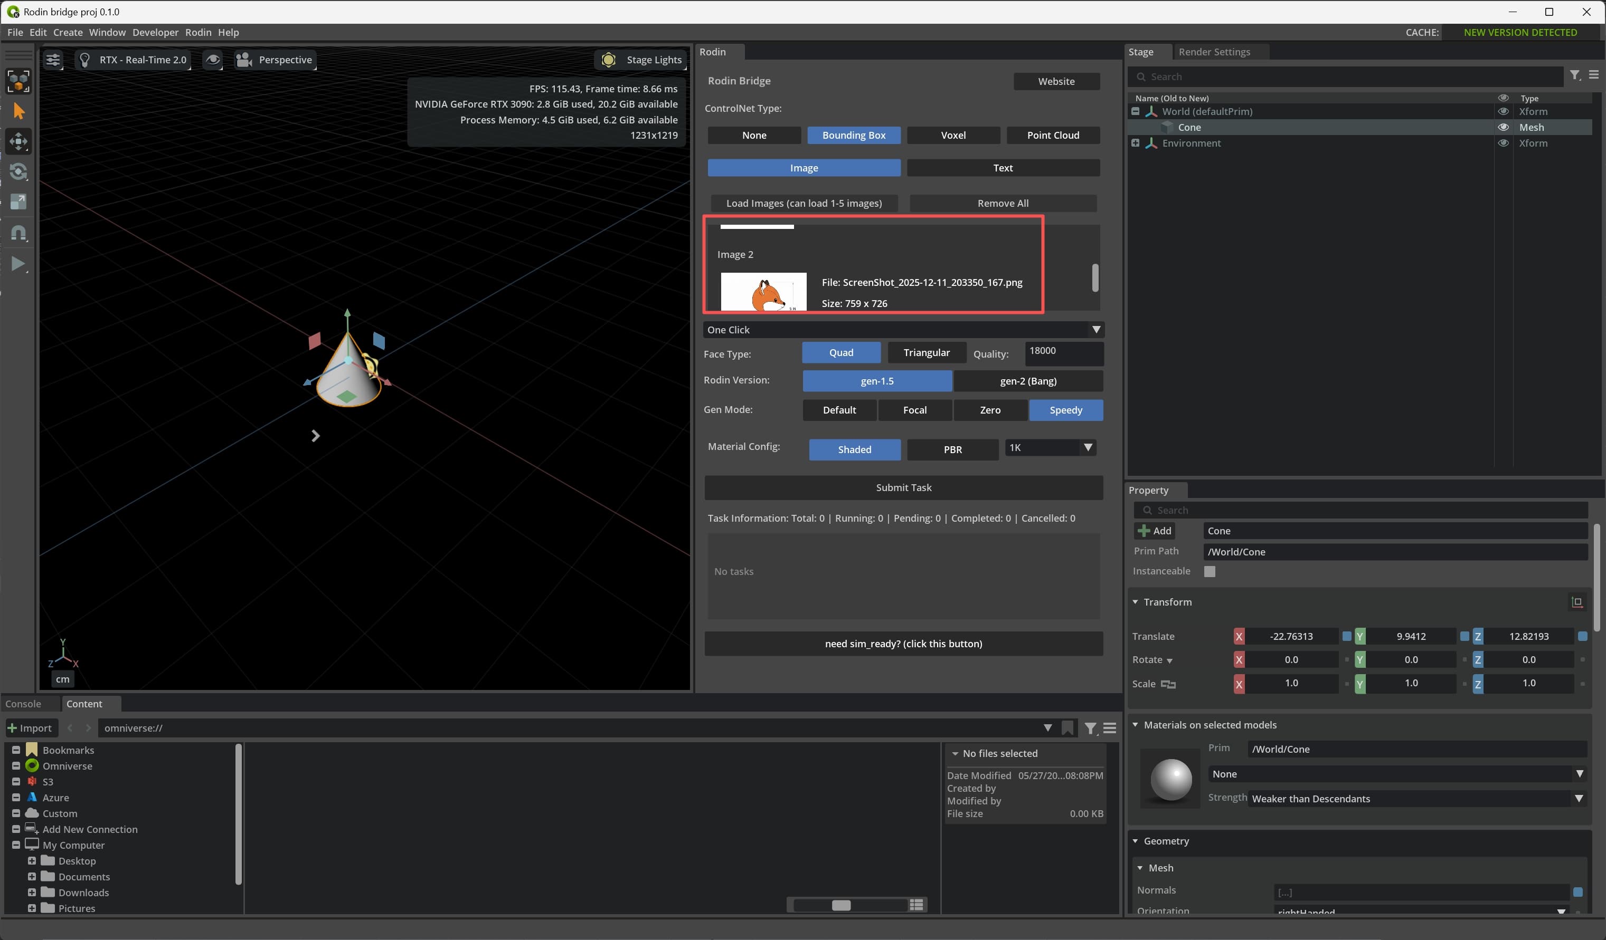
Task: Open viewport settings sliders icon
Action: pos(53,60)
